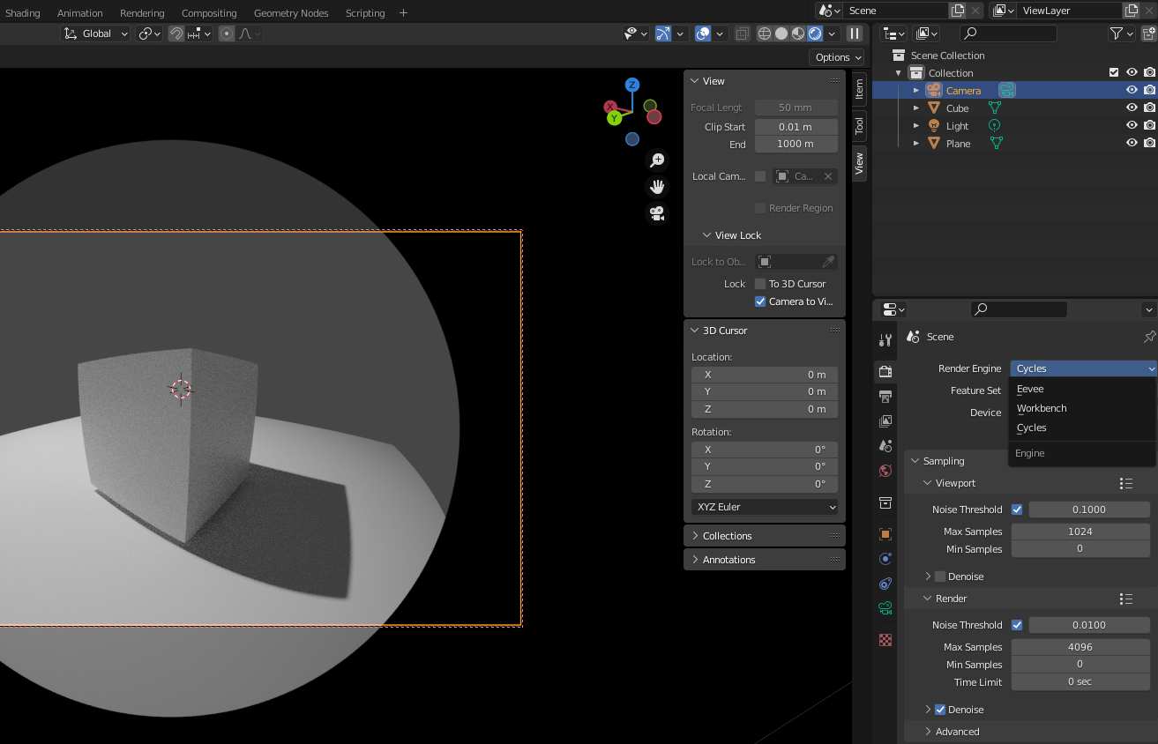1158x744 pixels.
Task: Toggle Render Noise Threshold checkbox
Action: (x=1017, y=625)
